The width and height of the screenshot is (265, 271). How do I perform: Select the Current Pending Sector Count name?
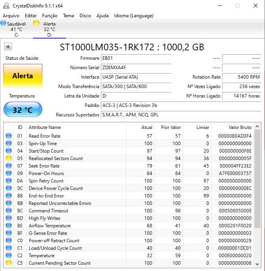coord(60,263)
